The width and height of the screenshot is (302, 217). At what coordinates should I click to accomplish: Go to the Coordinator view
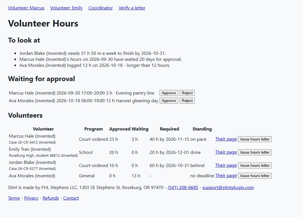click(x=101, y=8)
